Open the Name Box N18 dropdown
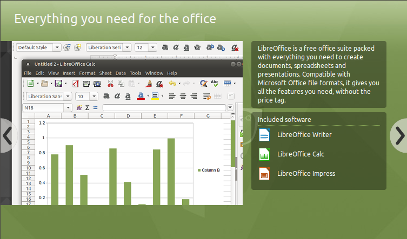 tap(68, 107)
